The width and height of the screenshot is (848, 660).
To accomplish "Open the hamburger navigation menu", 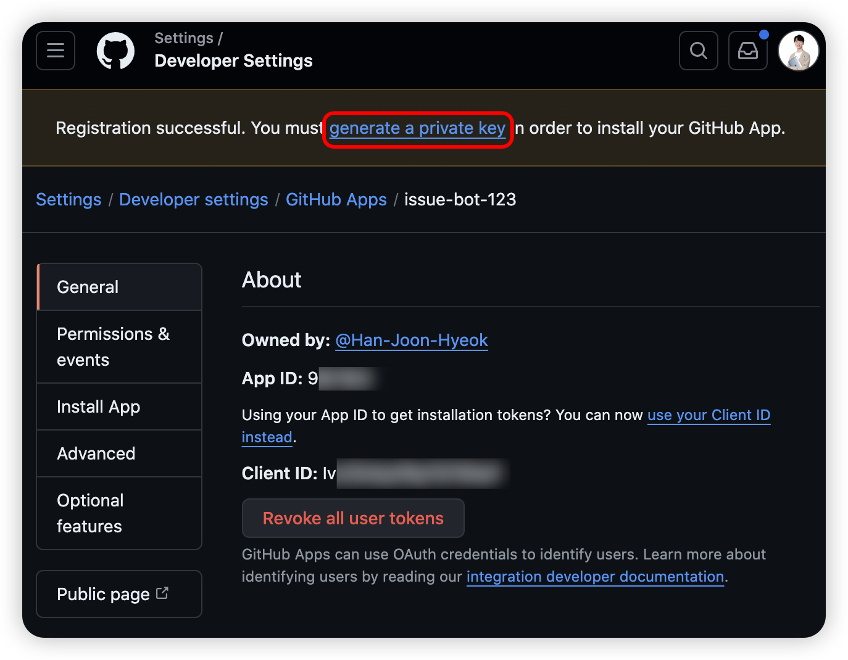I will [x=56, y=51].
